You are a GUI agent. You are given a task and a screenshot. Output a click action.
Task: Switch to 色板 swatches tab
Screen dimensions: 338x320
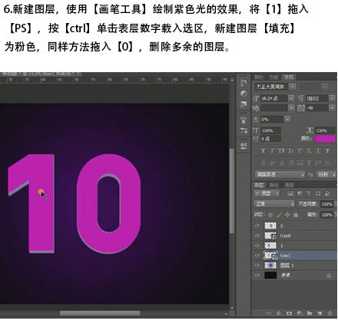(273, 78)
